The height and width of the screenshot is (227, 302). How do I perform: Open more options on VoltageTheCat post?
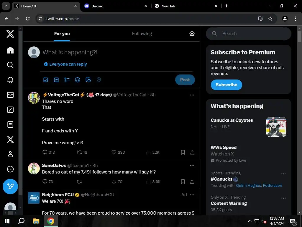(192, 95)
